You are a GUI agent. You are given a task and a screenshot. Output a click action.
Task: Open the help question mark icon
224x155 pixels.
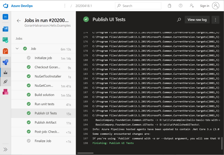coord(181,6)
